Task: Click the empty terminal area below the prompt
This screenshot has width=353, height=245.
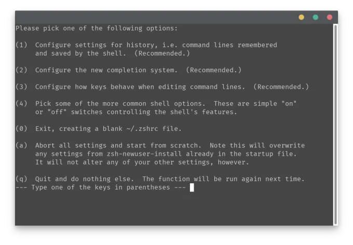Action: click(174, 208)
